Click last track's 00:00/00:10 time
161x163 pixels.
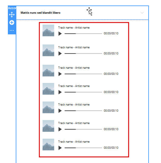click(x=111, y=148)
